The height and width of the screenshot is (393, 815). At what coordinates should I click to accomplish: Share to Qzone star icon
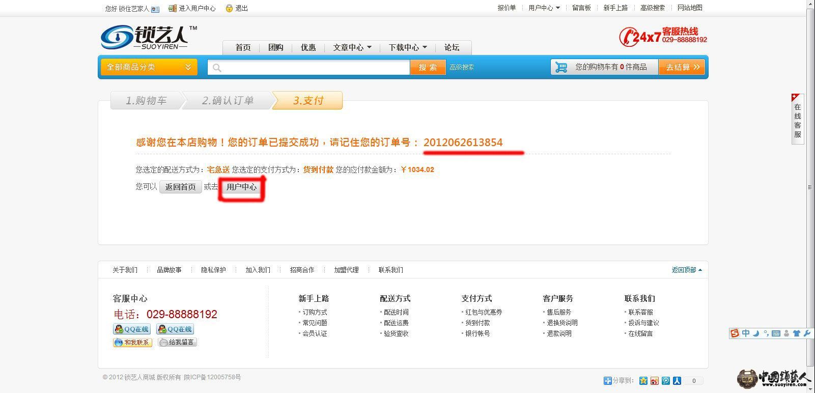(x=643, y=381)
